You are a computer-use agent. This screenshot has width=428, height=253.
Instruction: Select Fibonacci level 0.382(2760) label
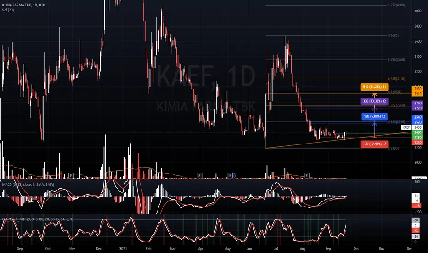[396, 105]
